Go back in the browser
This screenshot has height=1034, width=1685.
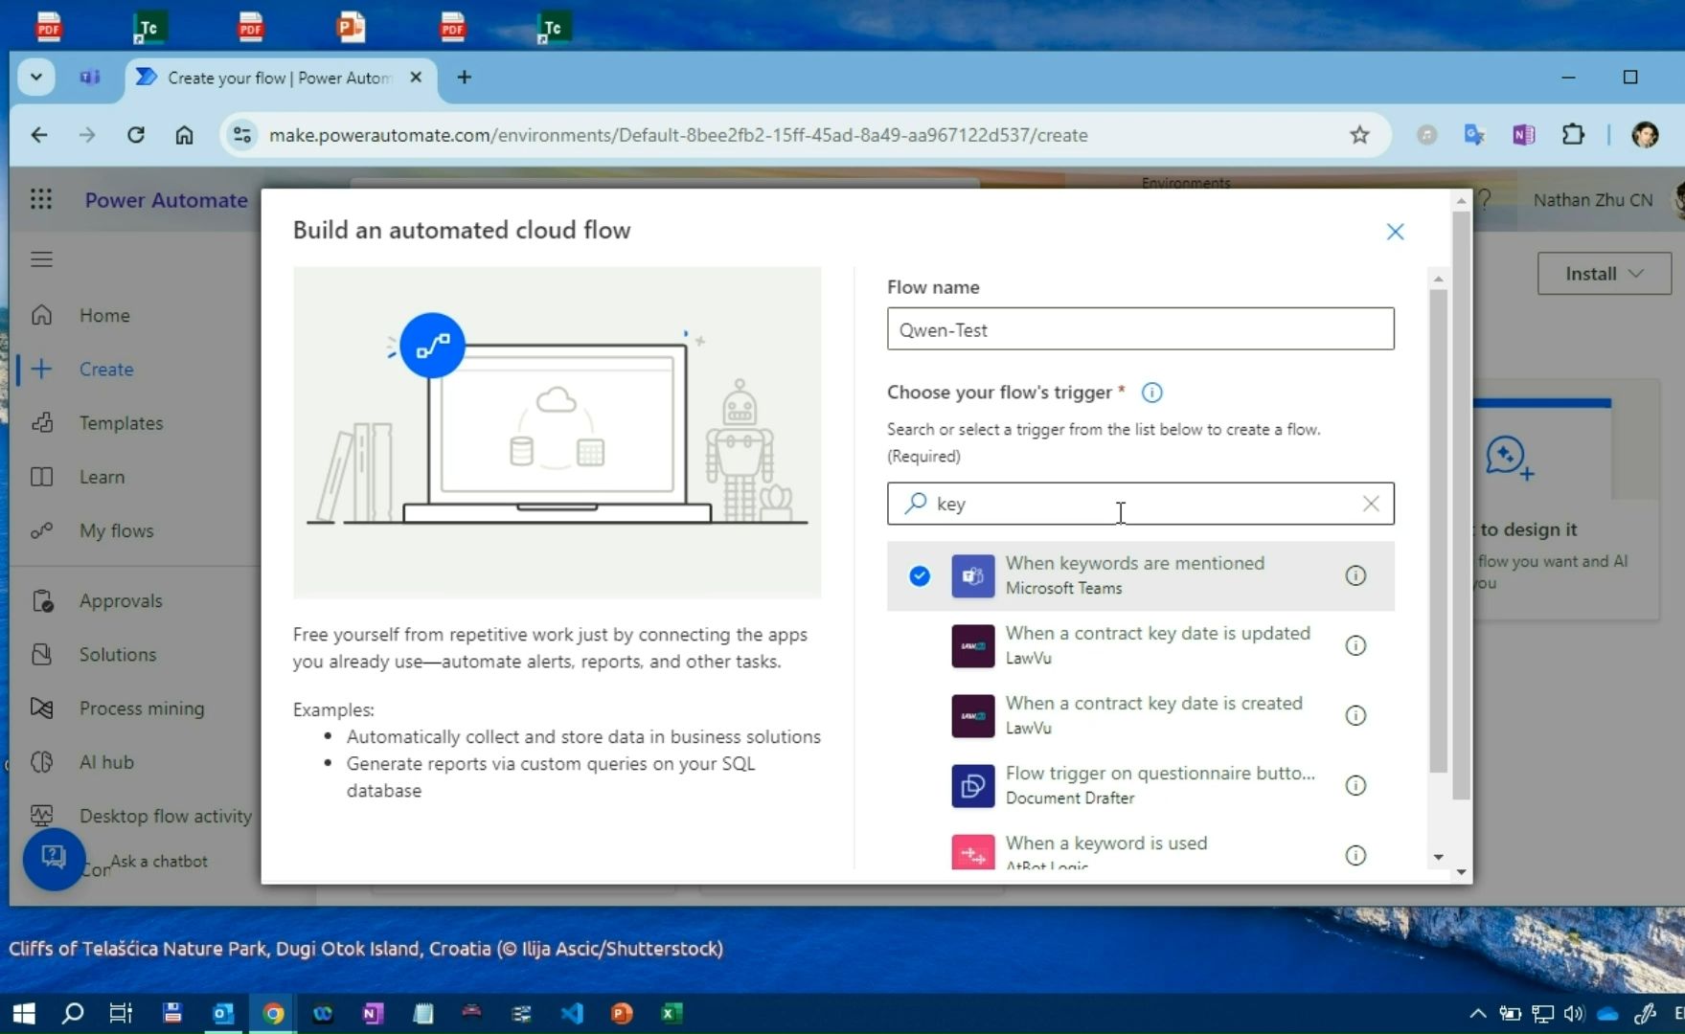coord(39,135)
